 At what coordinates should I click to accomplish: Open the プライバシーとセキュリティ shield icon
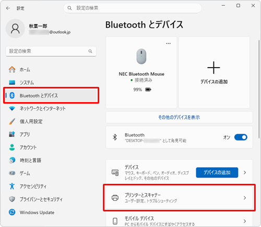(x=12, y=199)
